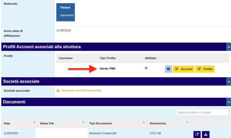Viewport: 231px width, 138px height.
Task: Click the info icon in the profile row
Action: click(x=168, y=69)
